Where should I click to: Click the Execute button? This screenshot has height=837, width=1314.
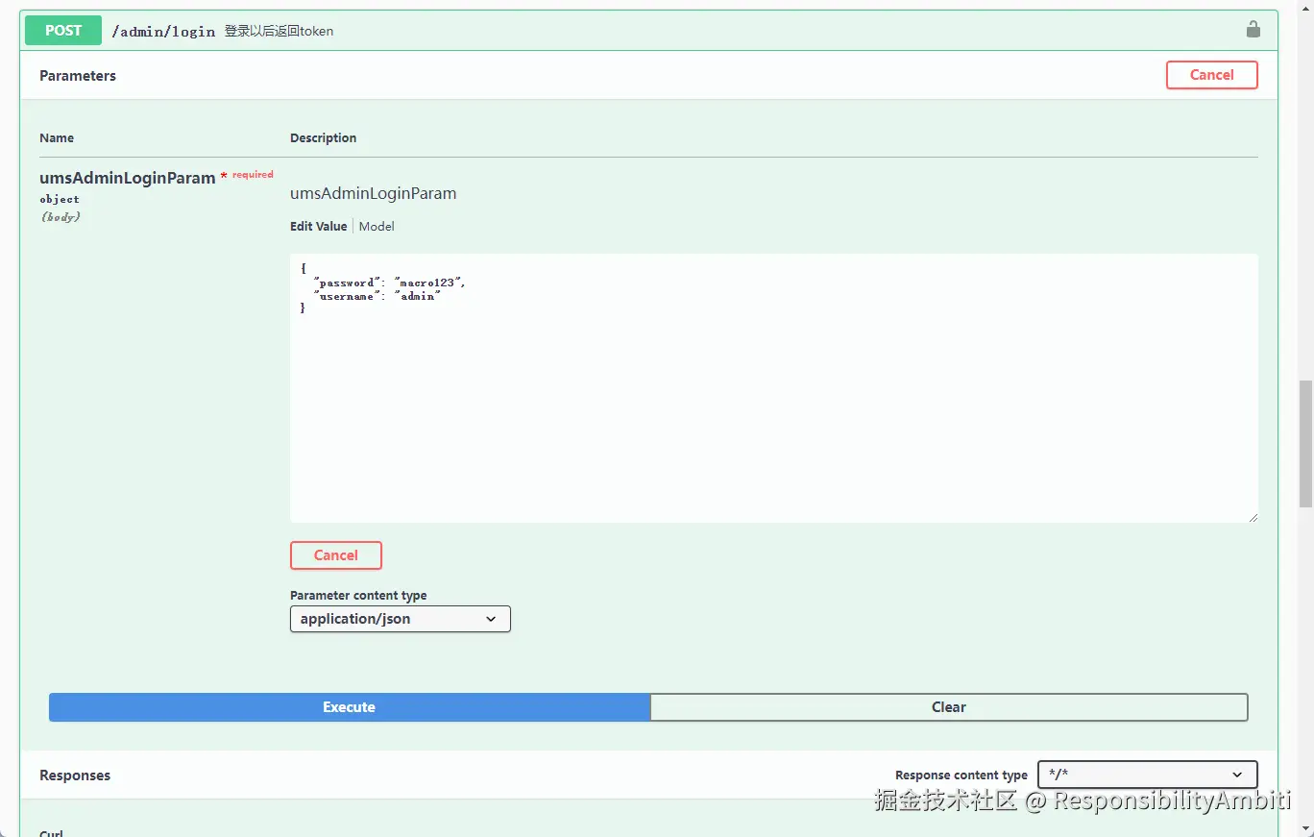click(x=350, y=707)
